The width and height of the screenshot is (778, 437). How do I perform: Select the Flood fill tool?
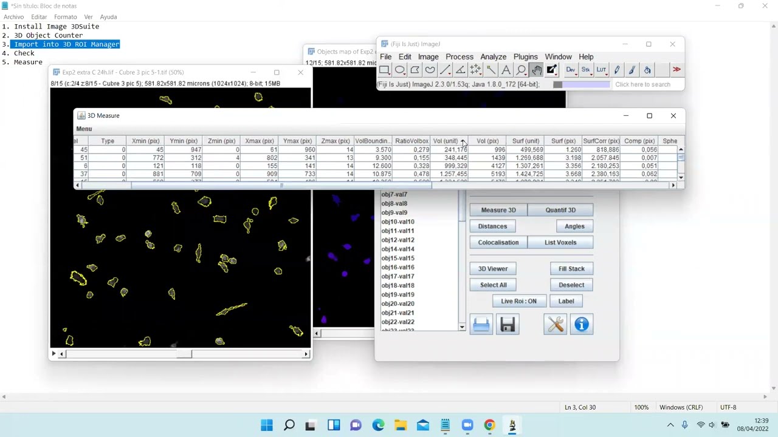(647, 70)
